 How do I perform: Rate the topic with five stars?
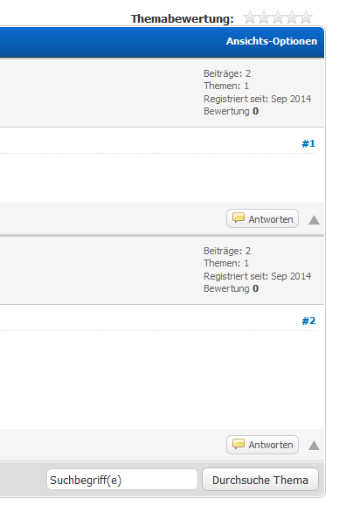click(x=306, y=17)
